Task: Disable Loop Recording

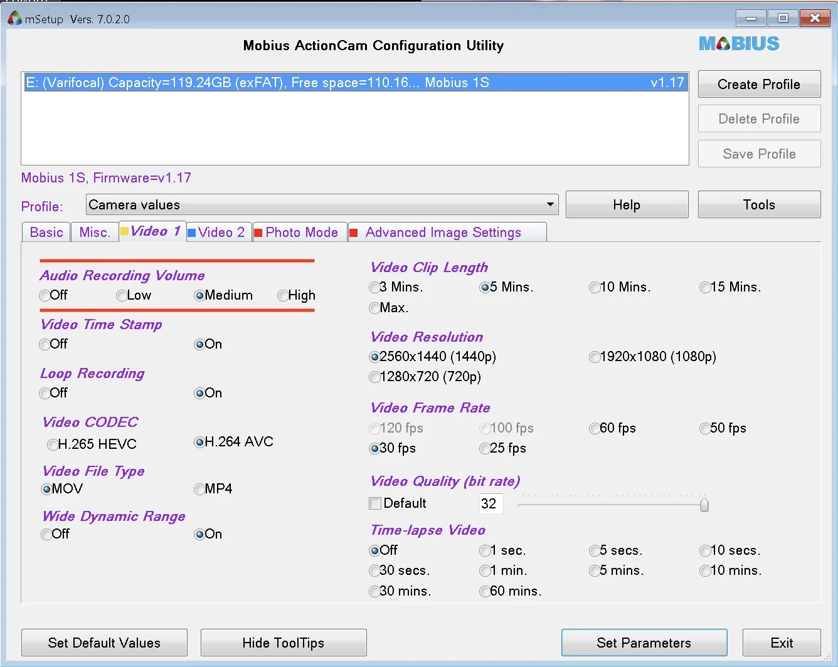Action: 45,393
